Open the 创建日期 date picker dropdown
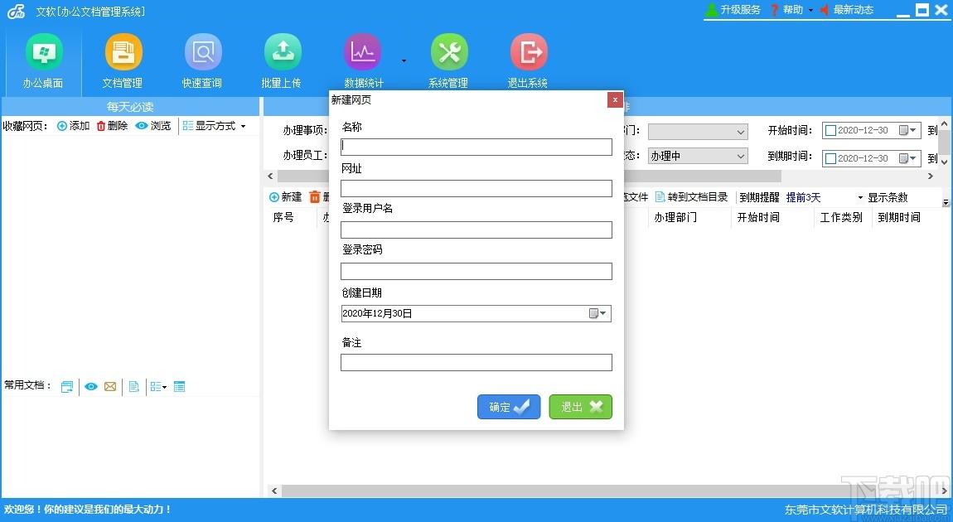 598,313
